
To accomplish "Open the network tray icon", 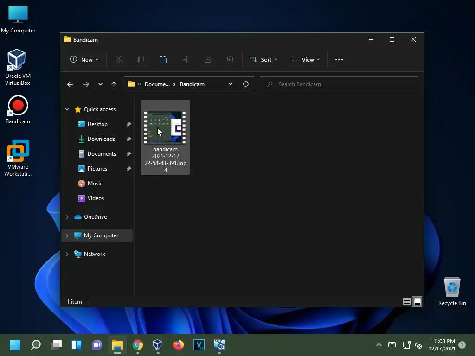I will pyautogui.click(x=406, y=345).
